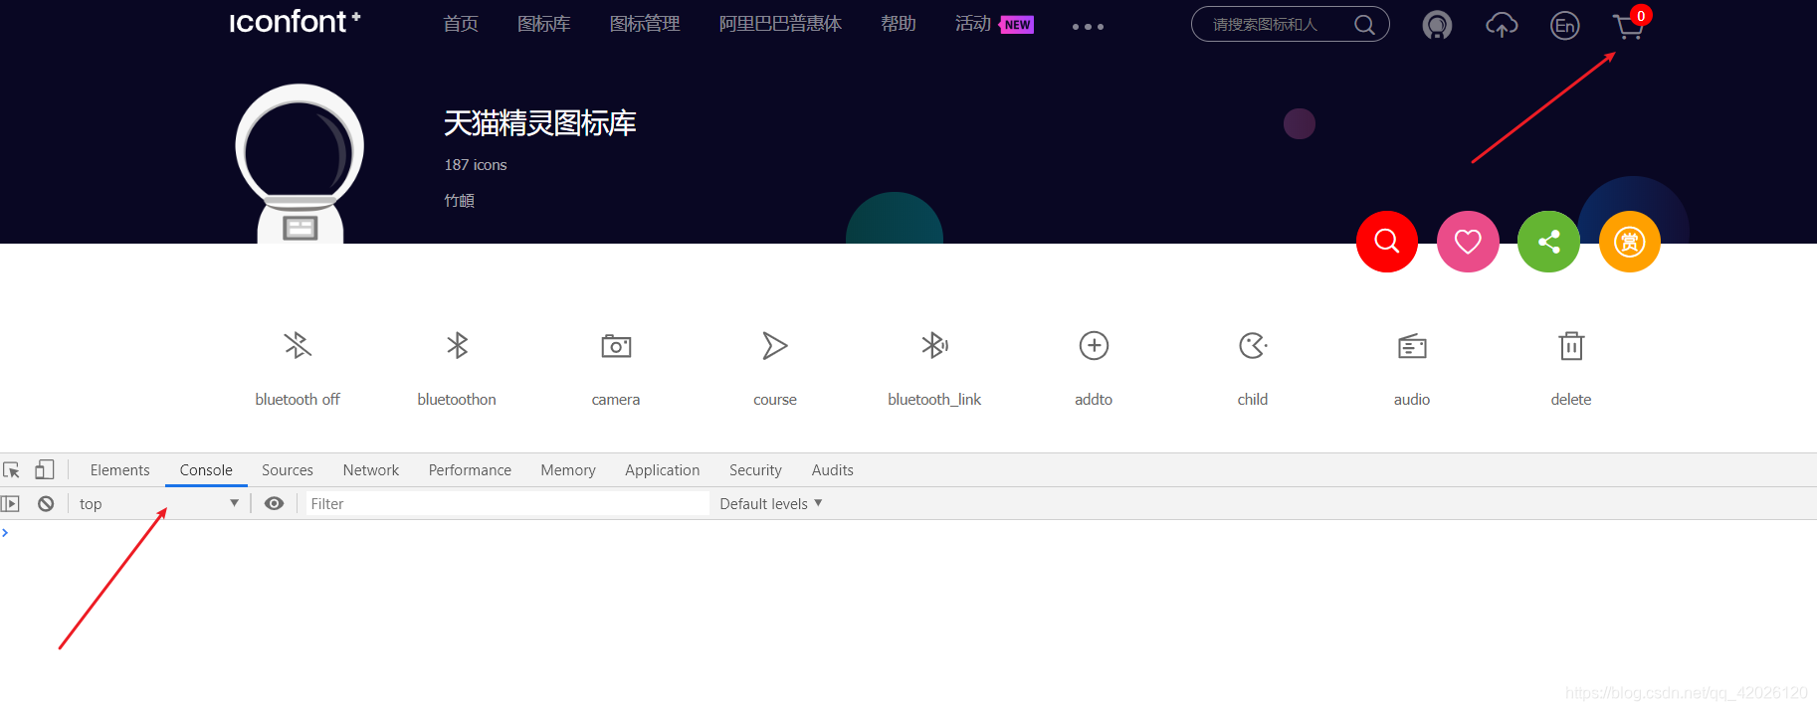Clear the console
Screen dimensions: 1817x711
point(46,504)
